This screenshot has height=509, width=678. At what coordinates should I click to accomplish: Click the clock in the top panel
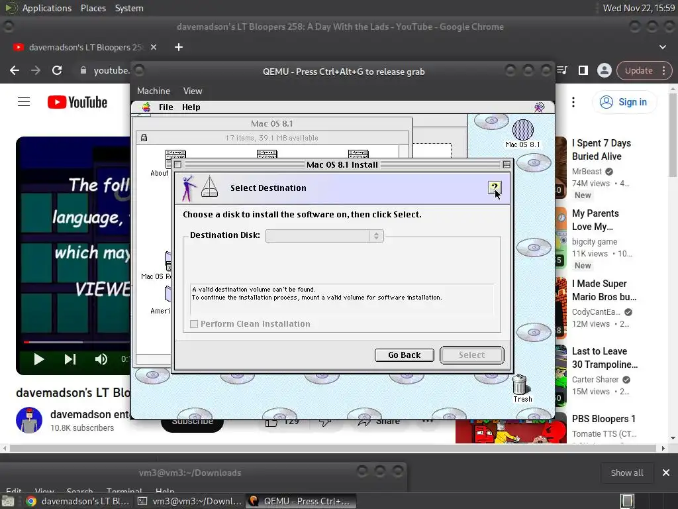[638, 8]
